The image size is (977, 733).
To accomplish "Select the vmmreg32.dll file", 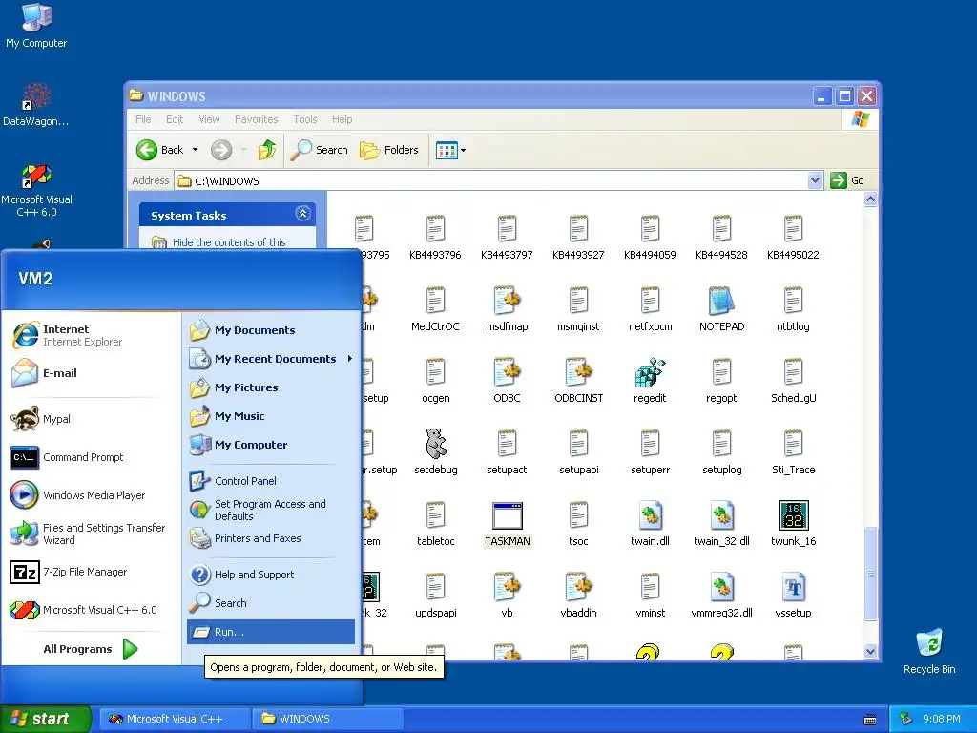I will click(721, 587).
